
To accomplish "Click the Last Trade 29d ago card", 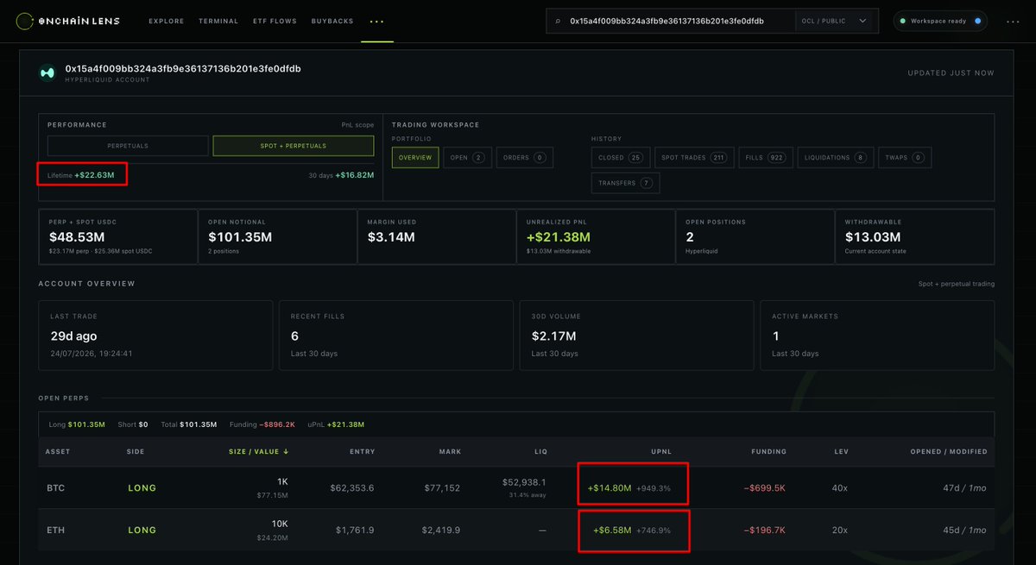I will coord(155,336).
